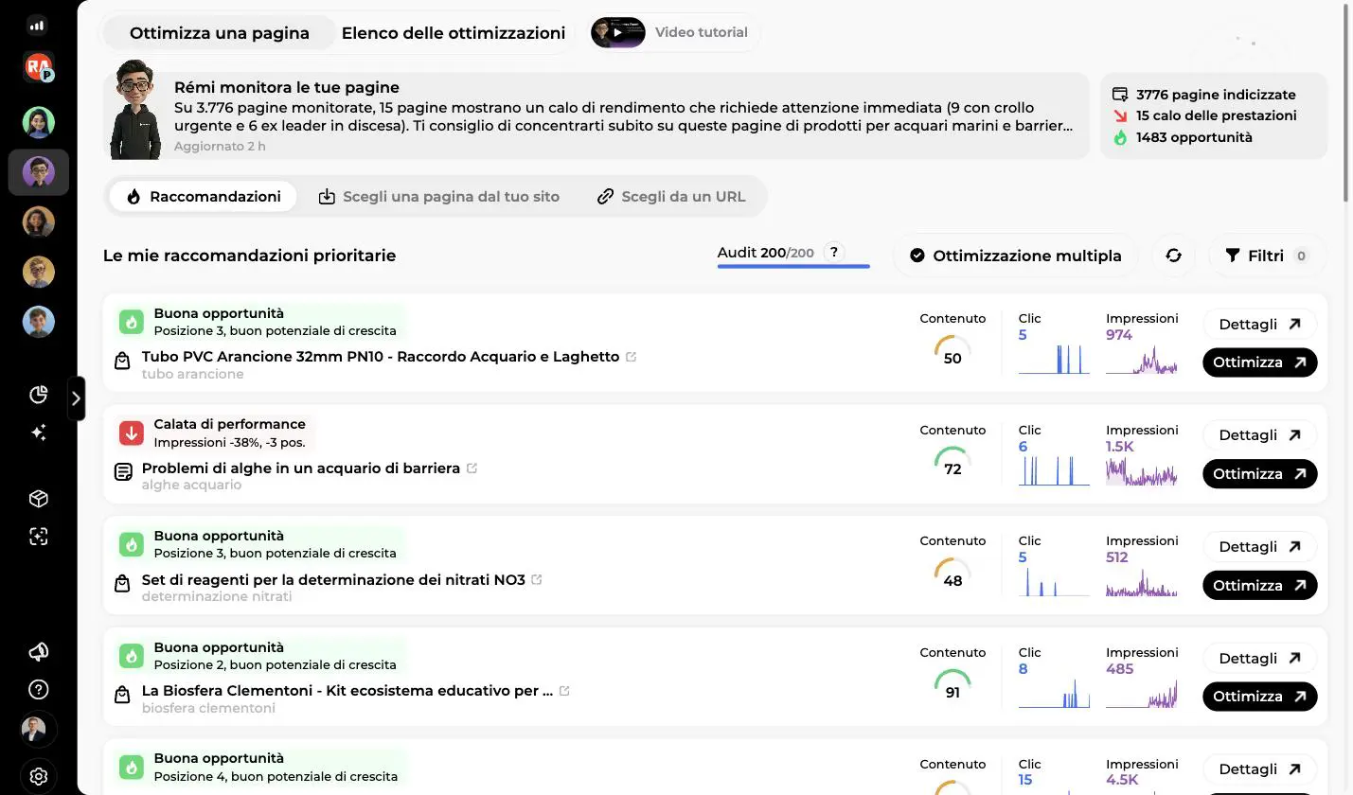Viewport: 1353px width, 795px height.
Task: Click the keyword 'tubo arancione'
Action: tap(193, 374)
